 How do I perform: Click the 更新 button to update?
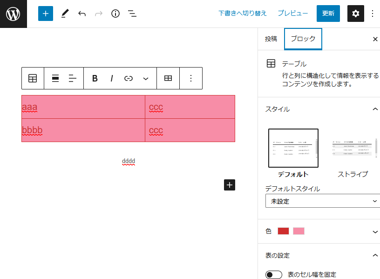pyautogui.click(x=328, y=14)
